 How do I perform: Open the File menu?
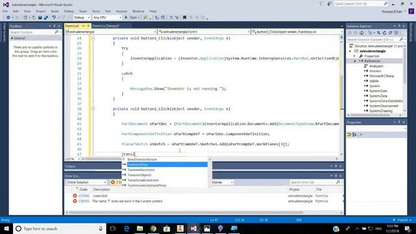[x=5, y=11]
